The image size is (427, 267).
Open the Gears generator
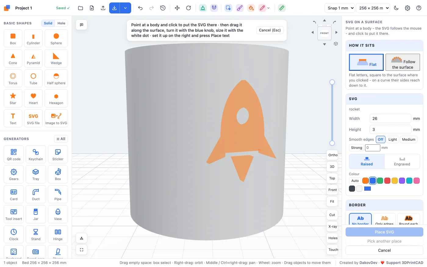click(14, 174)
